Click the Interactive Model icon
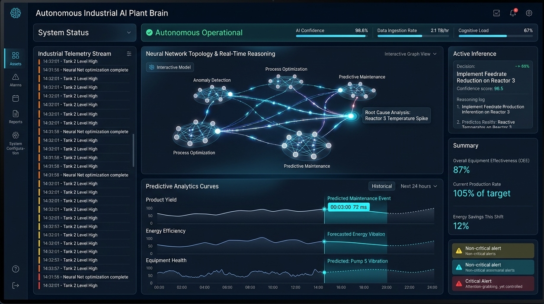Screen dimensions: 544x304 pyautogui.click(x=151, y=67)
